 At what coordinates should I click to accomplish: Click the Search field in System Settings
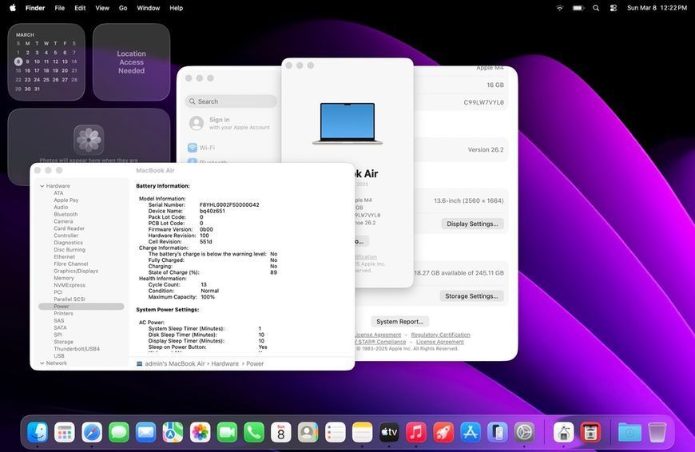coord(231,101)
